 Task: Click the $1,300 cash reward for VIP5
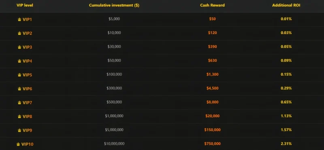pos(212,74)
